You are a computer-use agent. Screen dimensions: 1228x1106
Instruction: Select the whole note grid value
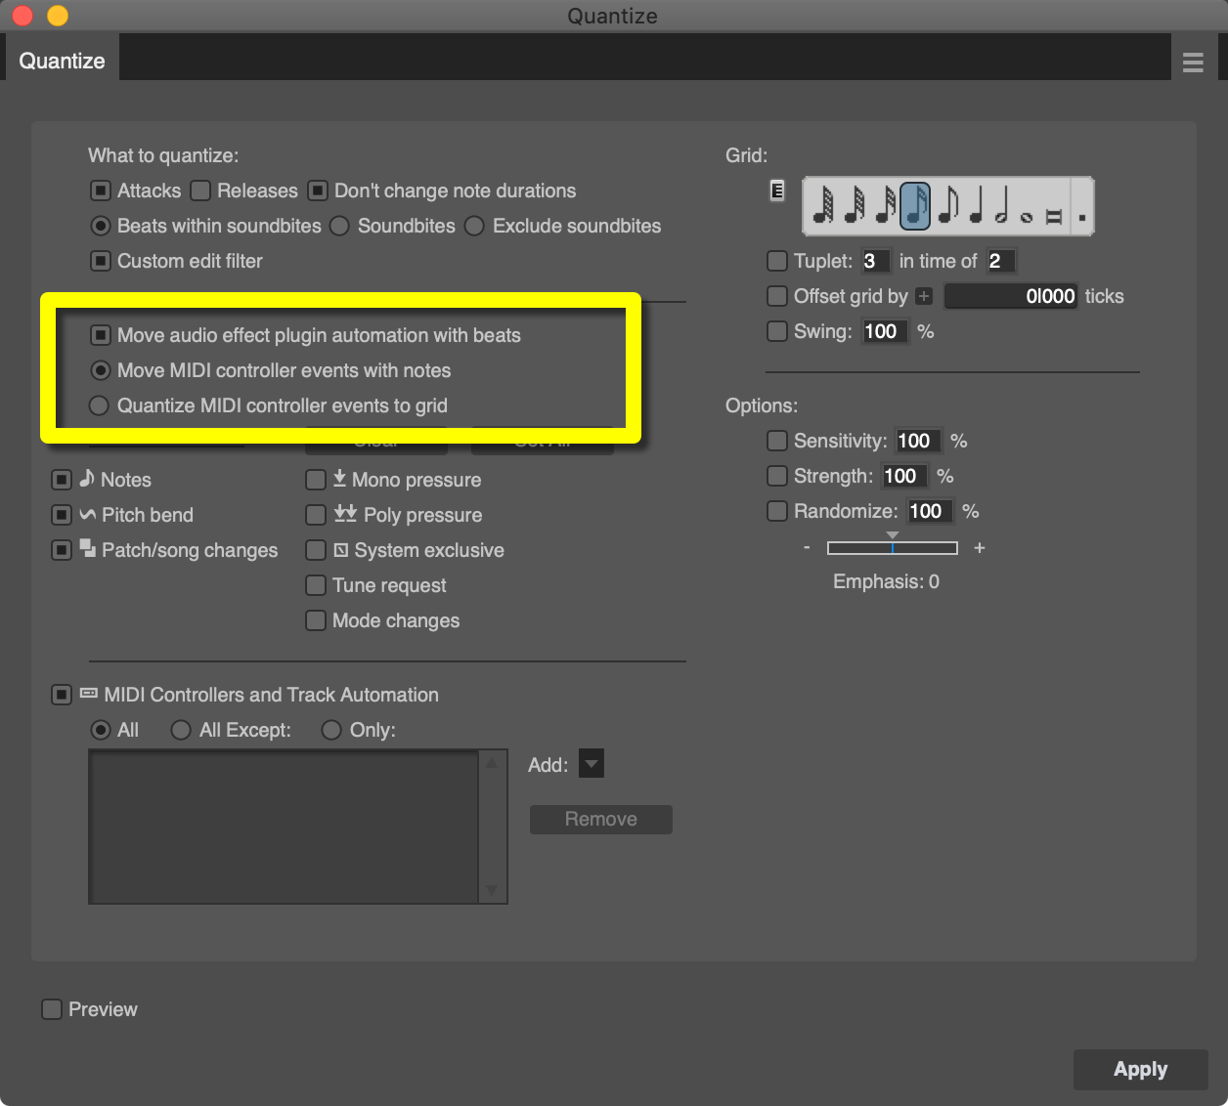pyautogui.click(x=1027, y=209)
